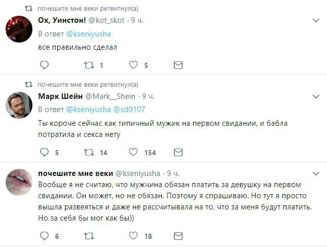Expand options menu for Ох, Уинстон! tweet

316,21
